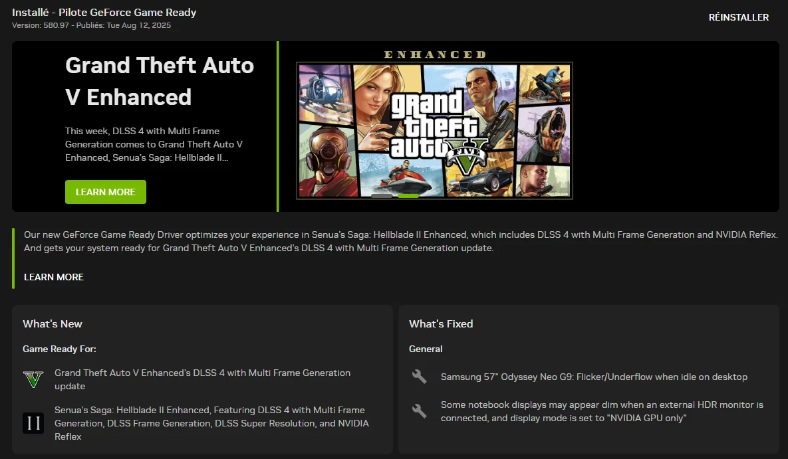Click the RÉINSTALLER button
Screen dimensions: 788x459
click(x=738, y=17)
